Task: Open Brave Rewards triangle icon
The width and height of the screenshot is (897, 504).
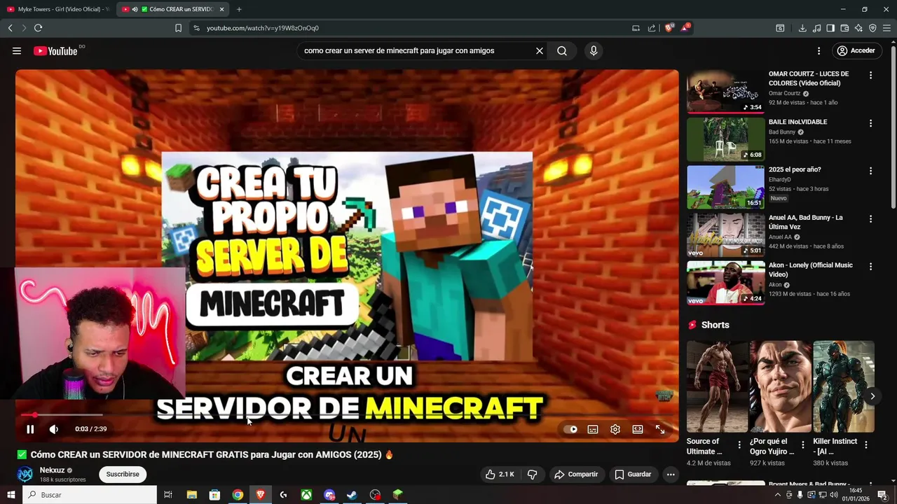Action: pos(685,28)
